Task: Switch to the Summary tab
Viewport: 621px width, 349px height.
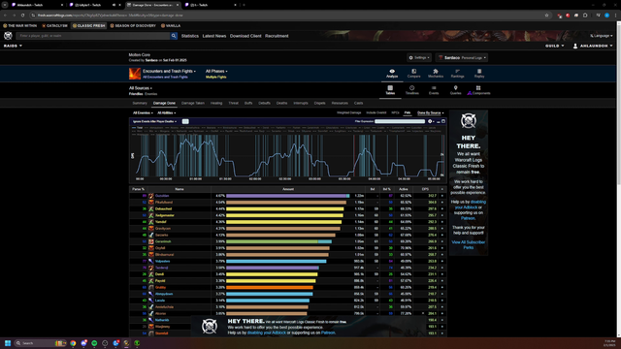Action: pos(140,103)
